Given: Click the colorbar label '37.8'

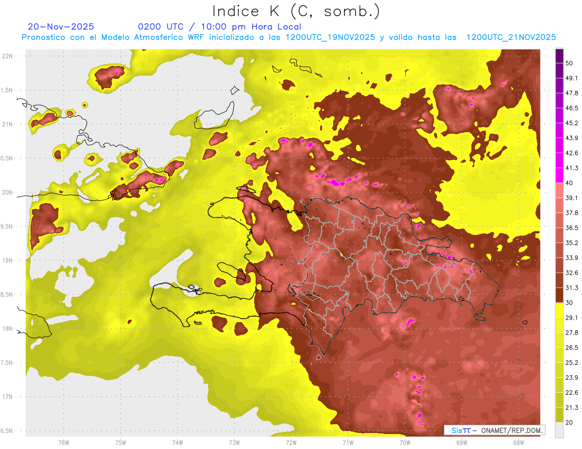Looking at the screenshot, I should point(572,213).
